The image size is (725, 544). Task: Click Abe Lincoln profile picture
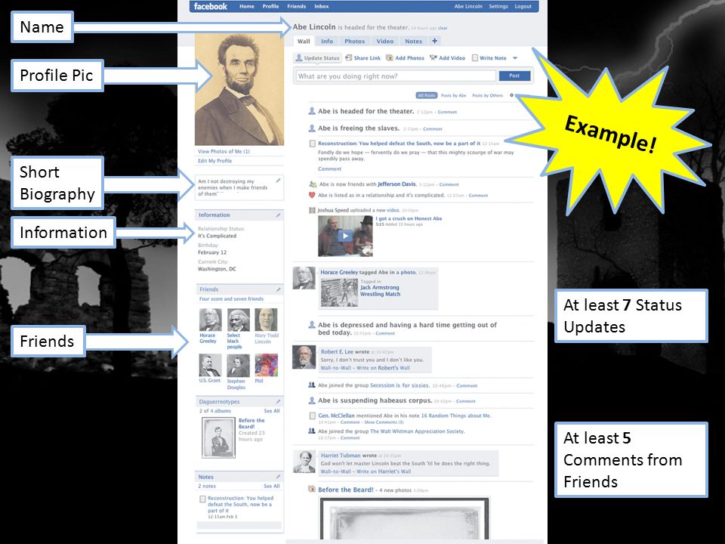pyautogui.click(x=239, y=89)
